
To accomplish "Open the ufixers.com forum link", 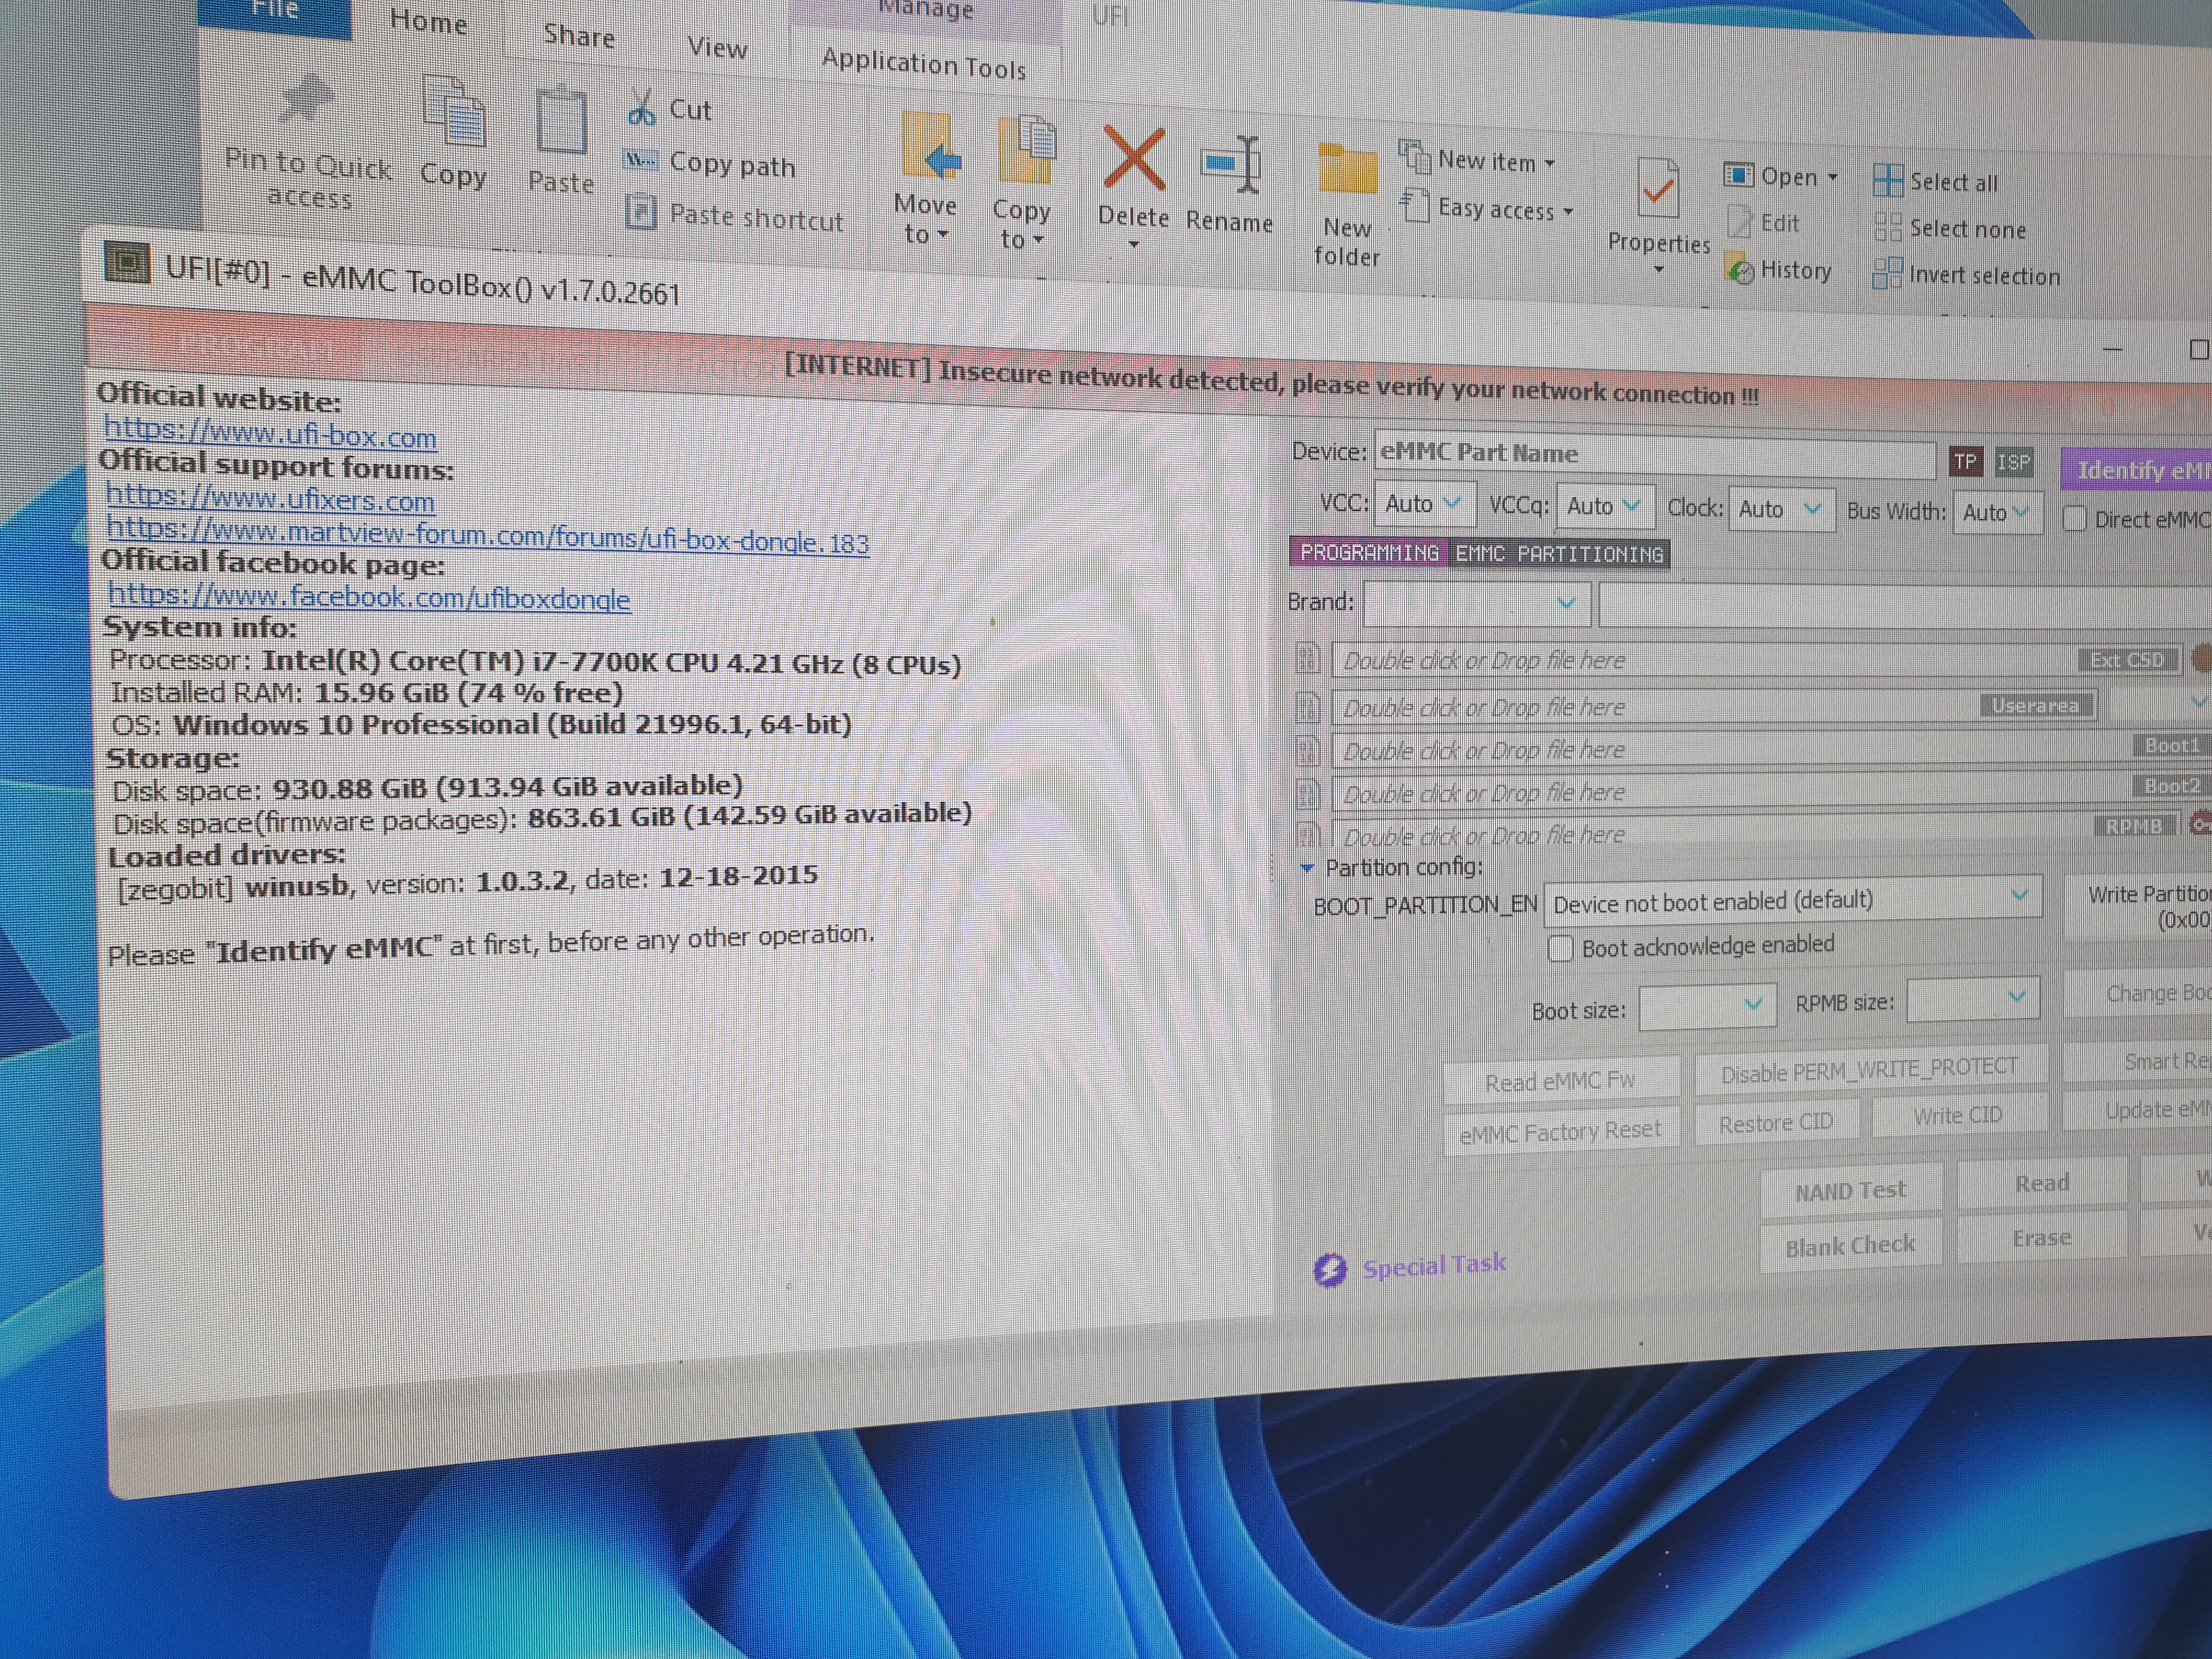I will click(270, 497).
